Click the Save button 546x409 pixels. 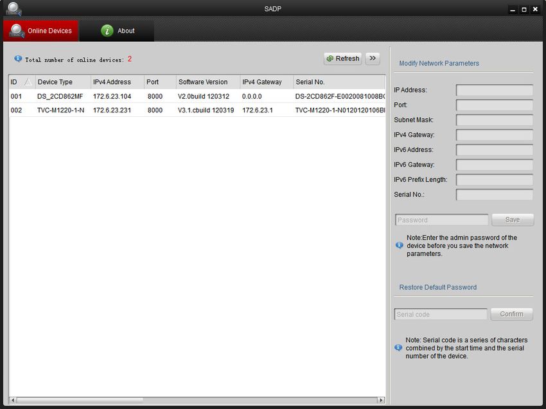(513, 220)
